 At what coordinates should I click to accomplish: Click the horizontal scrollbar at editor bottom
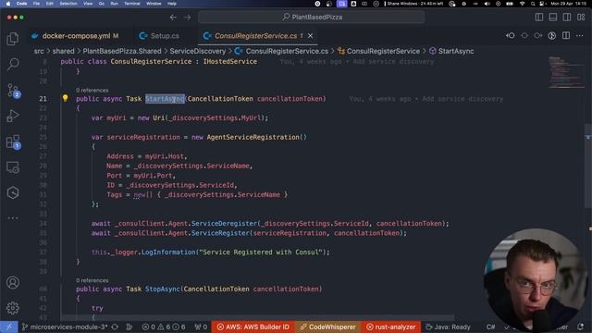click(257, 318)
